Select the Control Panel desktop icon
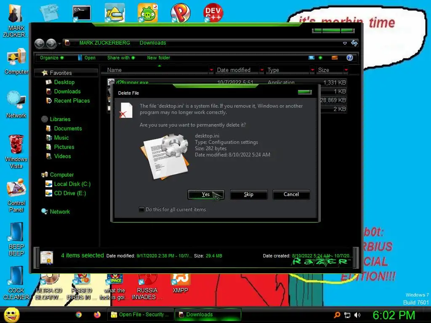The height and width of the screenshot is (323, 431). click(x=16, y=196)
